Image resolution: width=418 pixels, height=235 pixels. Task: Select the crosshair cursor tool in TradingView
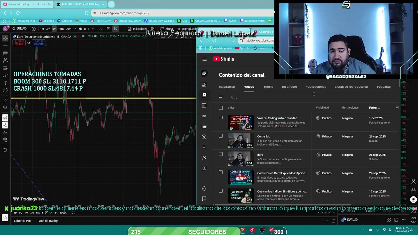tap(5, 38)
